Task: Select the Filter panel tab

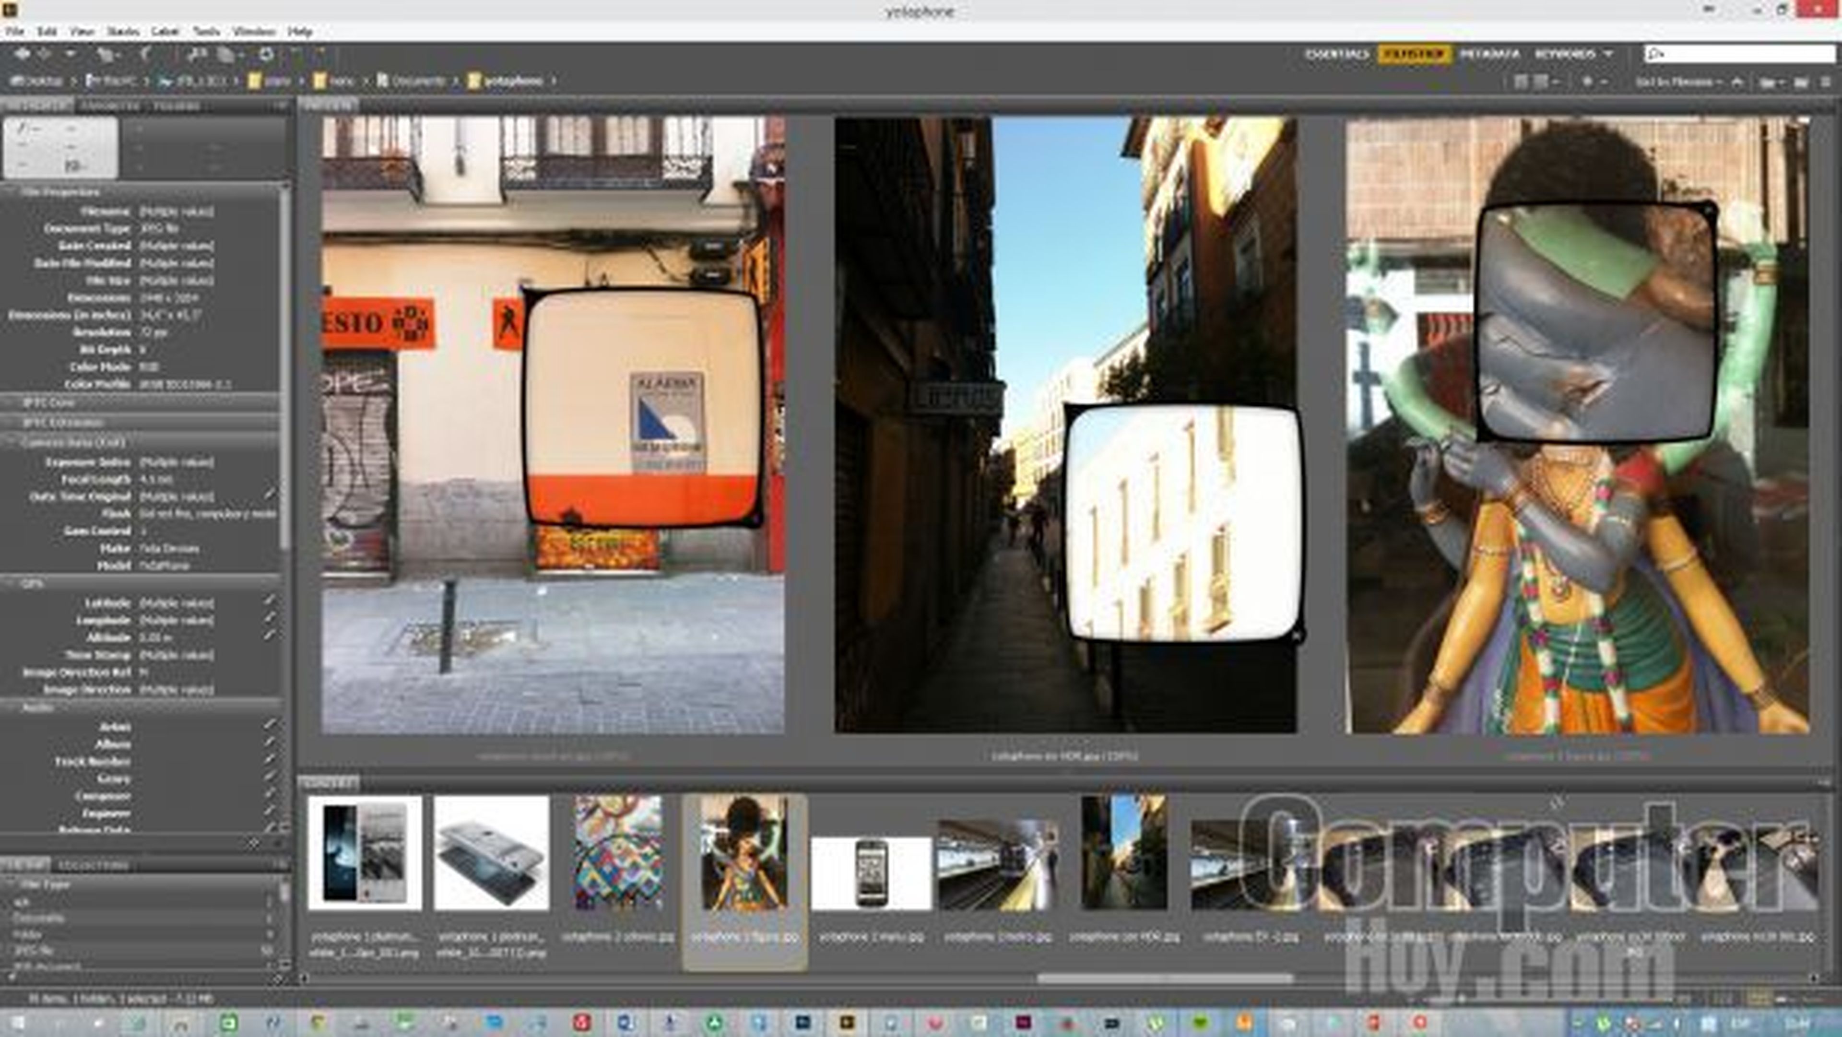Action: tap(25, 865)
